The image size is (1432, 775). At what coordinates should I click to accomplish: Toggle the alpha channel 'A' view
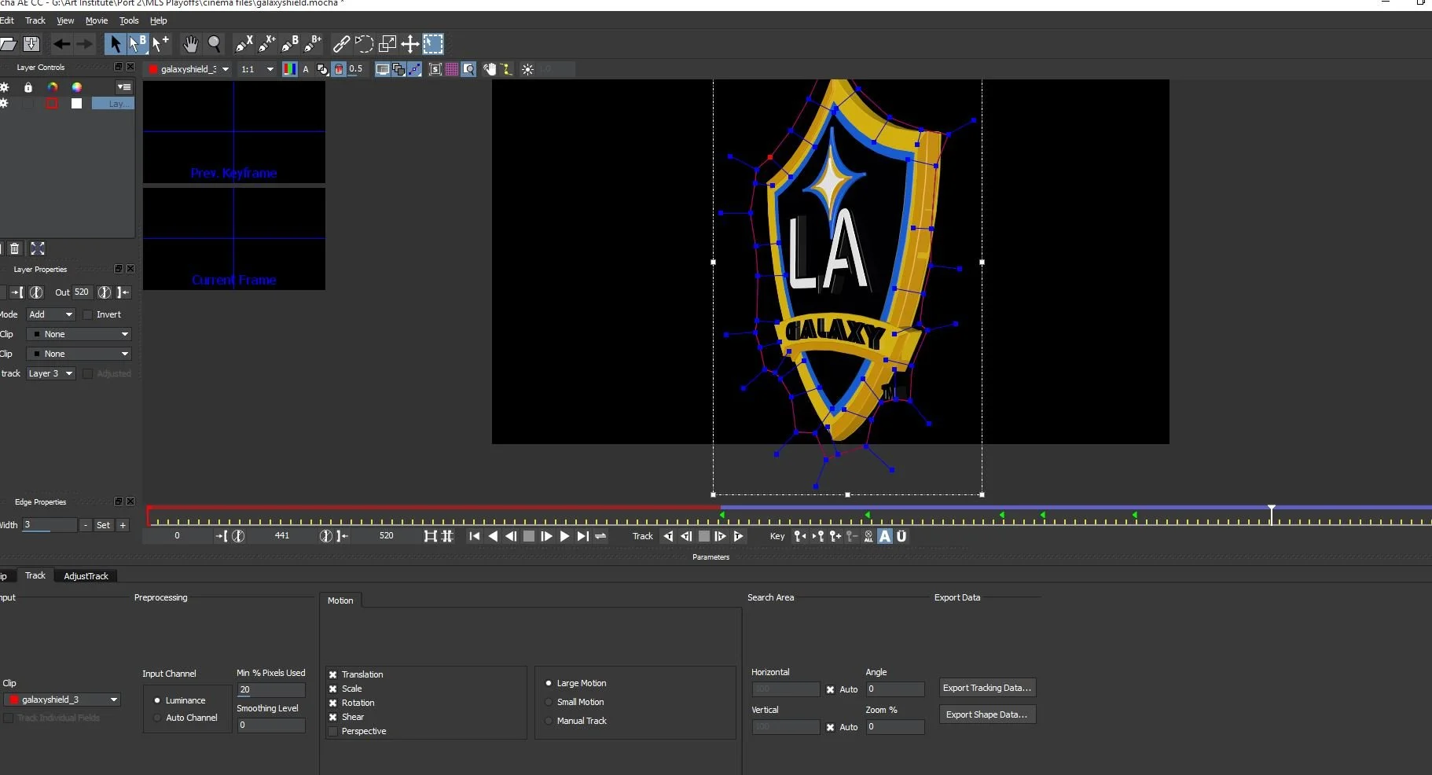click(306, 69)
